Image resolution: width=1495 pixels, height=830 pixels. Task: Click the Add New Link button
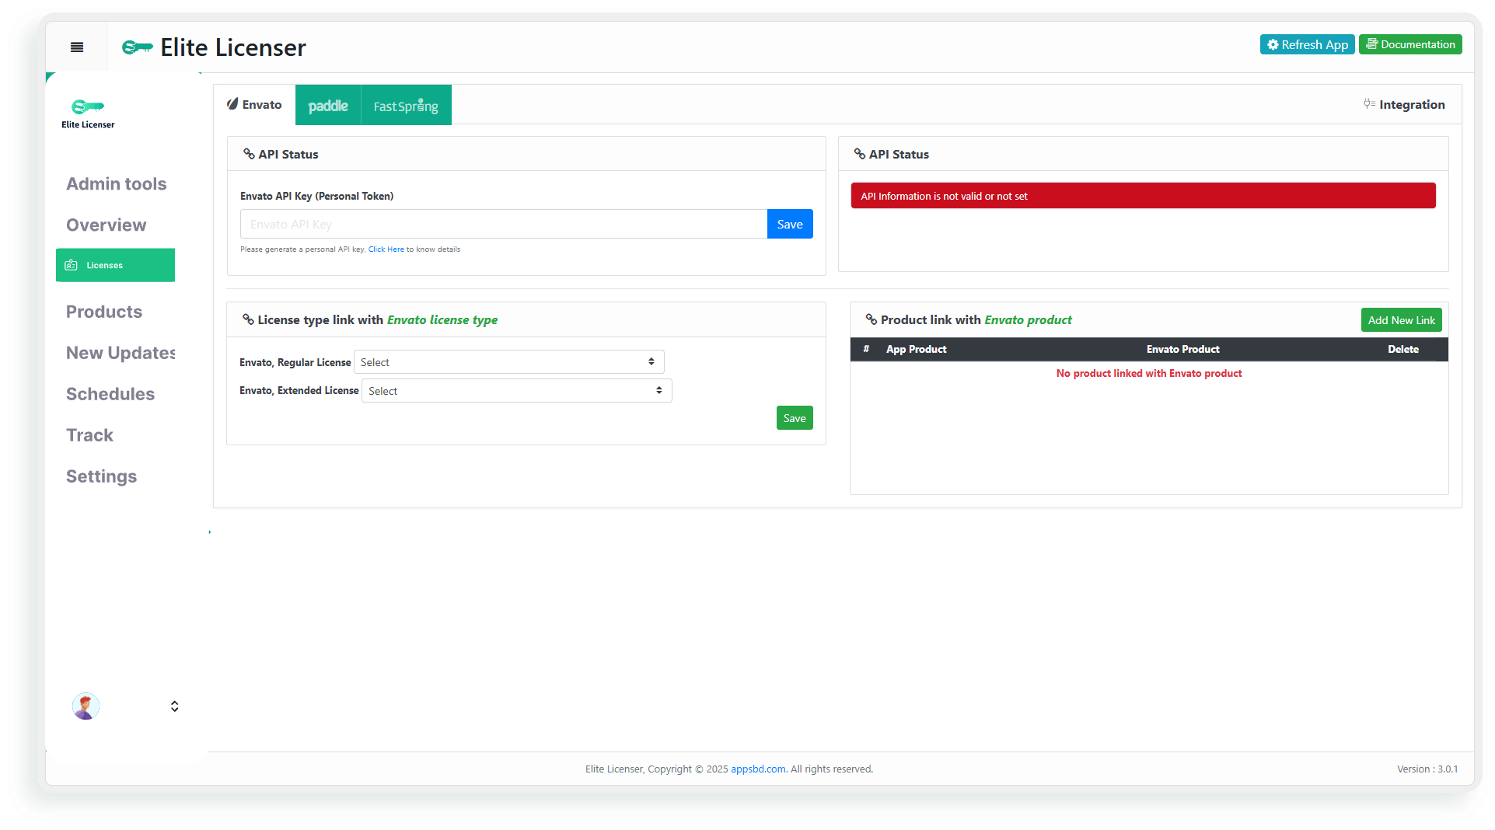tap(1401, 320)
